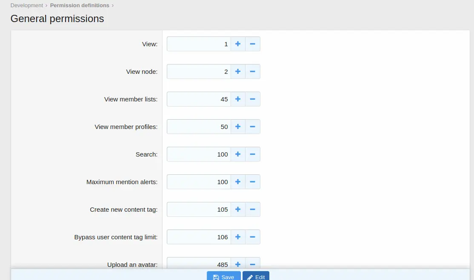Click minus icon for View node
Viewport: 474px width, 280px height.
point(252,72)
